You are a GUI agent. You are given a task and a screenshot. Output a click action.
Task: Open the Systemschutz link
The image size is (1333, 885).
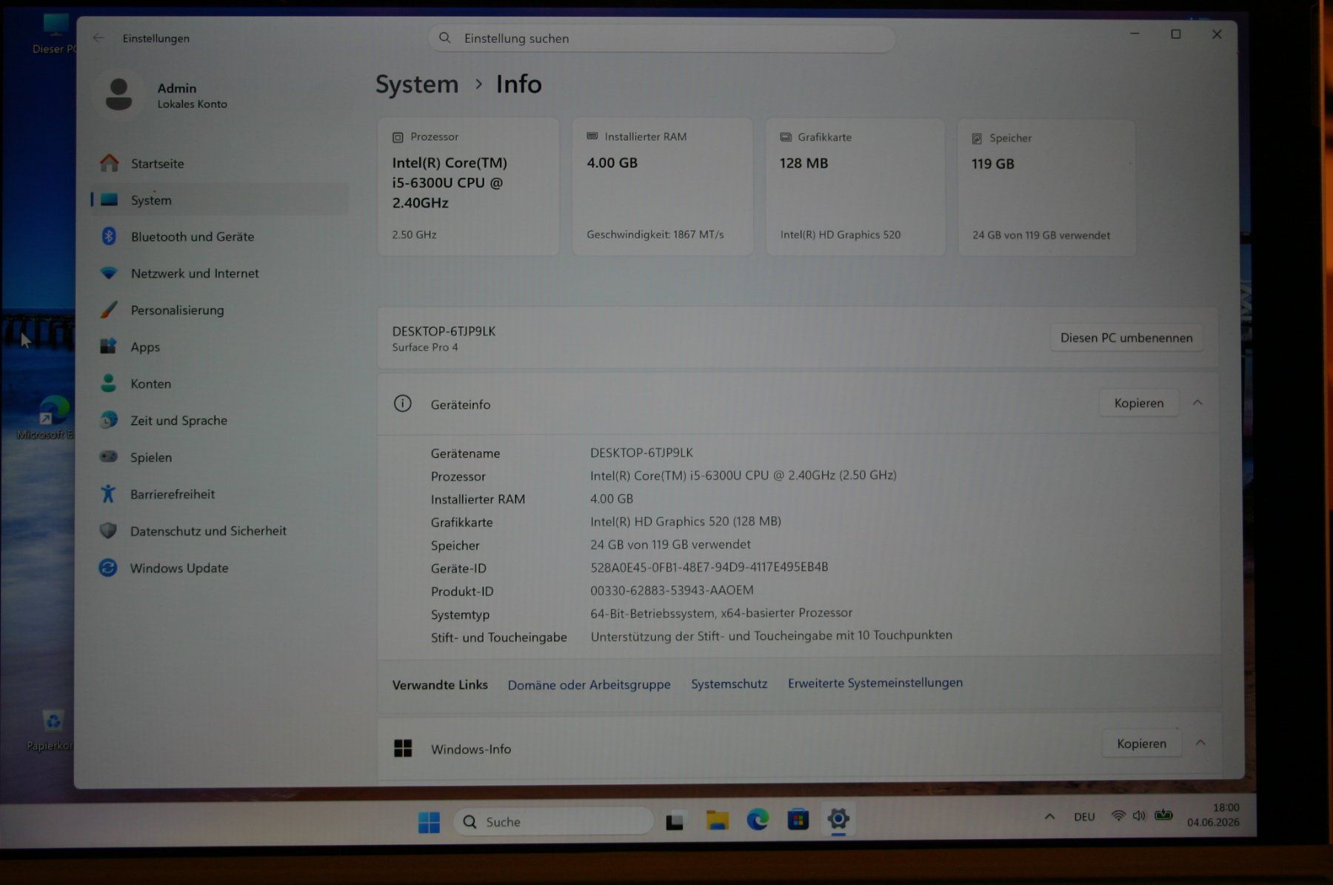[729, 684]
